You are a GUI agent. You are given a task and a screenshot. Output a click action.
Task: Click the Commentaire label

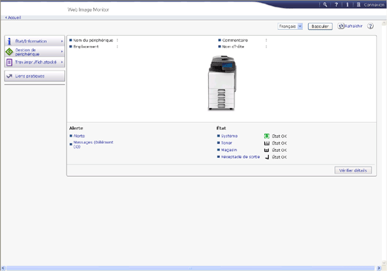(x=235, y=40)
